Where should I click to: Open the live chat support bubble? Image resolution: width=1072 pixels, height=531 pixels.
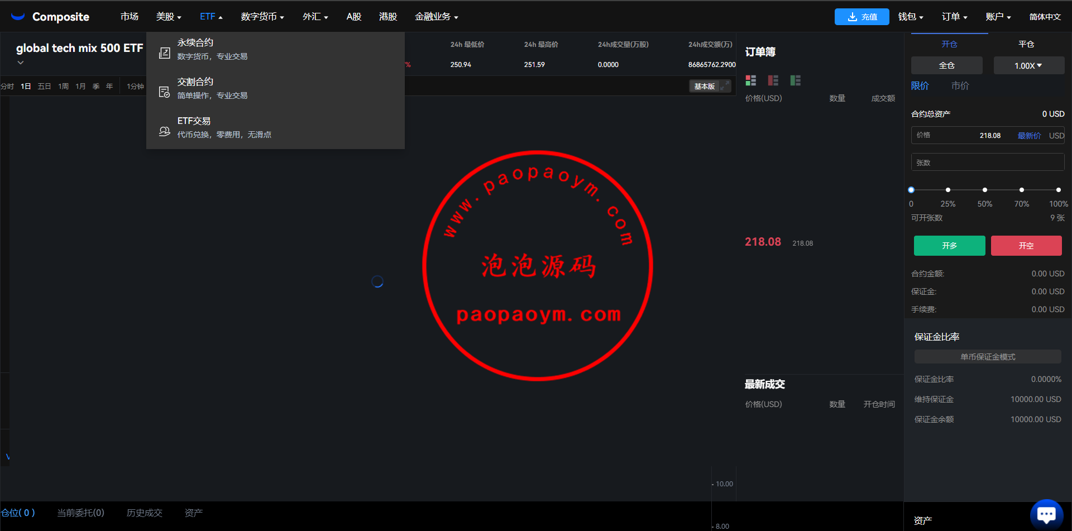1046,514
